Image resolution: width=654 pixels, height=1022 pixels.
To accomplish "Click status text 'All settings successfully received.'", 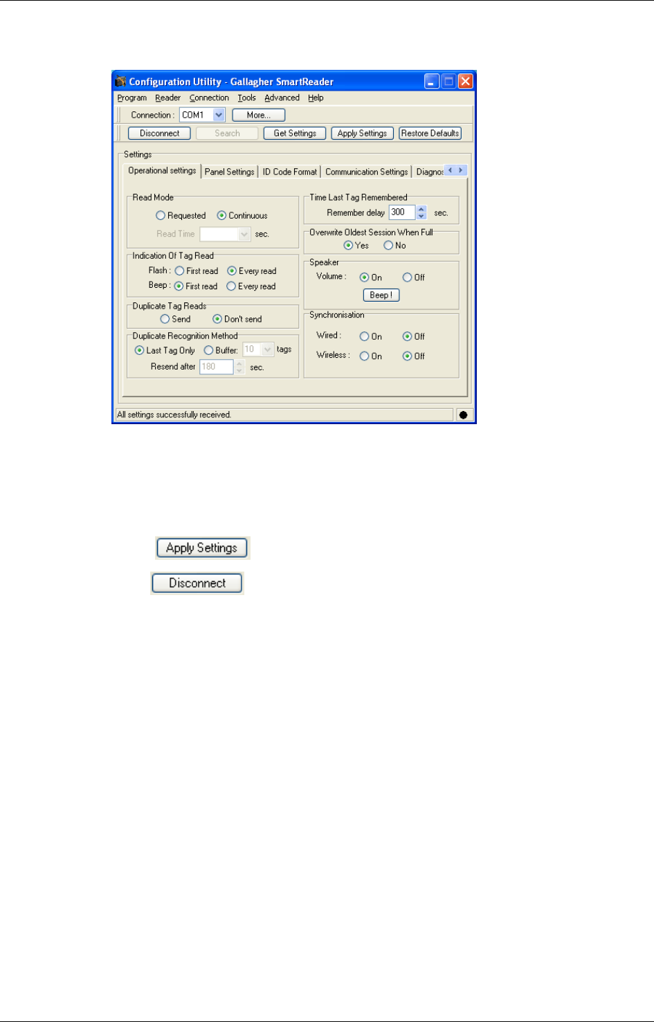I will point(174,415).
